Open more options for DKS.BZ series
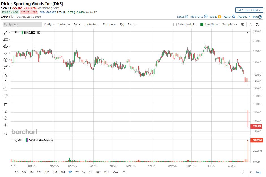 tap(20, 32)
